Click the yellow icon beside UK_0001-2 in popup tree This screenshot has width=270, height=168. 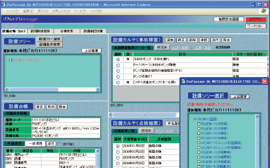(199, 148)
